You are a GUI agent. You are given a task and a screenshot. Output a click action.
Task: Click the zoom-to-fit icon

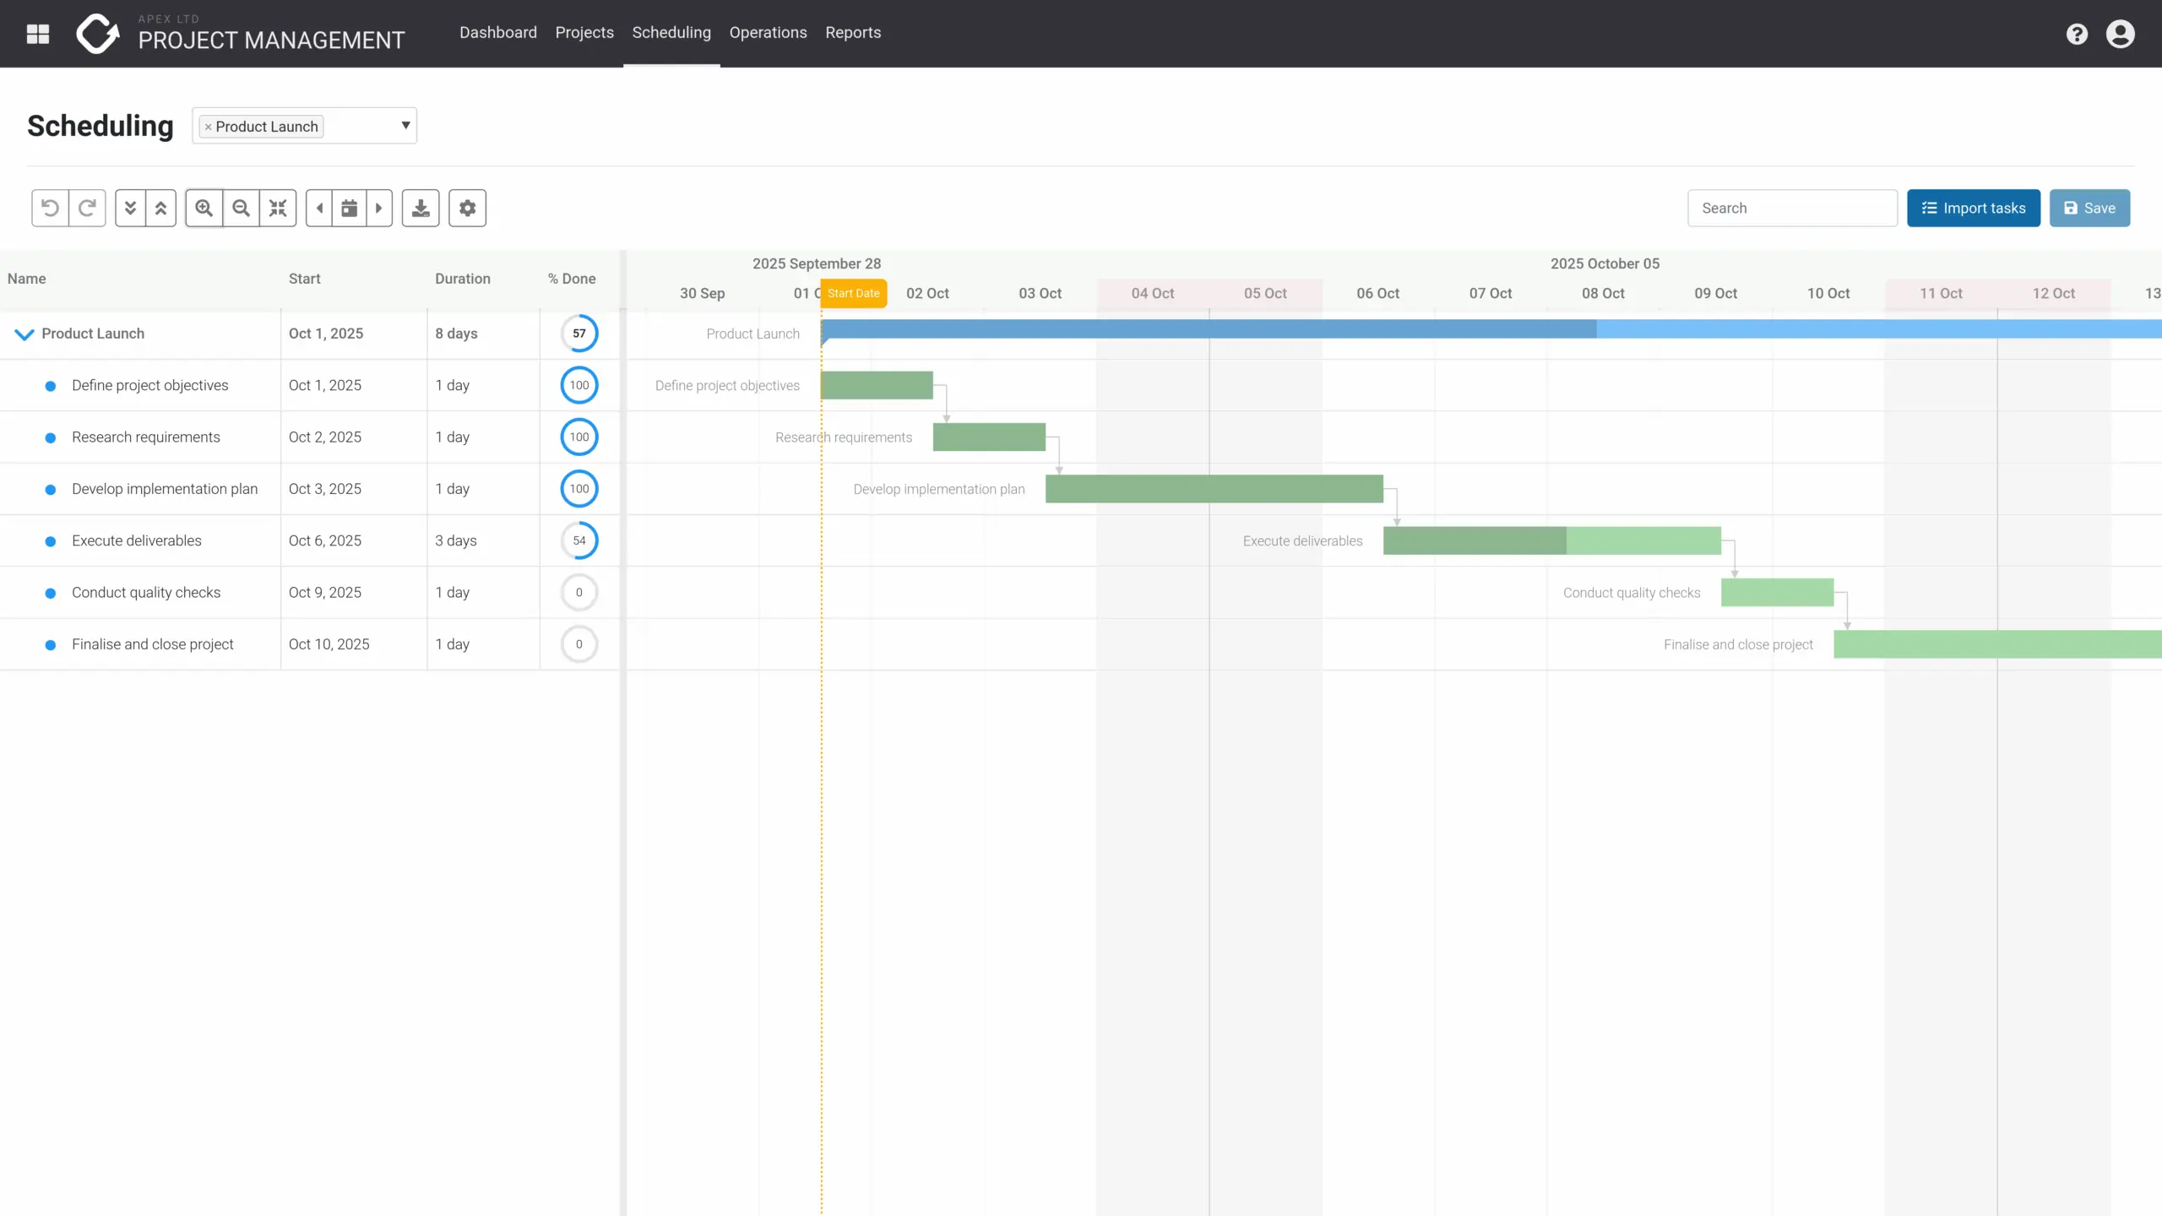click(278, 208)
